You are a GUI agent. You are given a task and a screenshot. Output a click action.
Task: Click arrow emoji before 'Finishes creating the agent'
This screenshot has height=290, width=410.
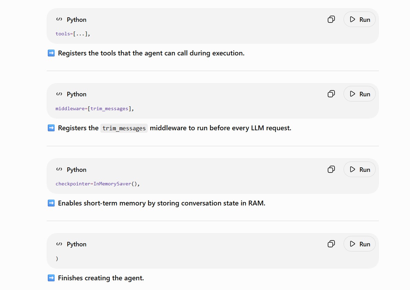51,278
